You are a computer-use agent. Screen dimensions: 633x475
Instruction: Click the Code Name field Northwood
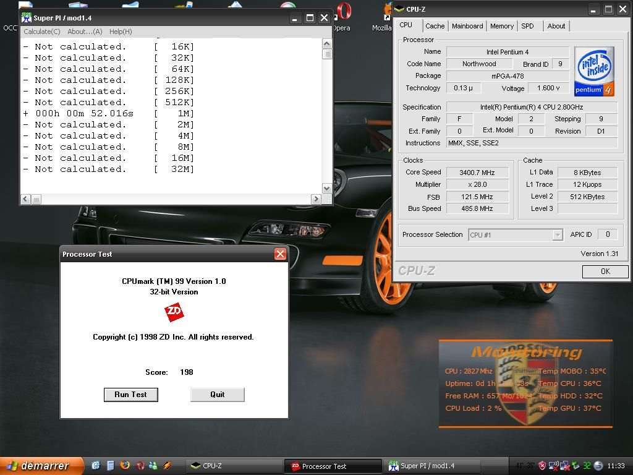(479, 64)
